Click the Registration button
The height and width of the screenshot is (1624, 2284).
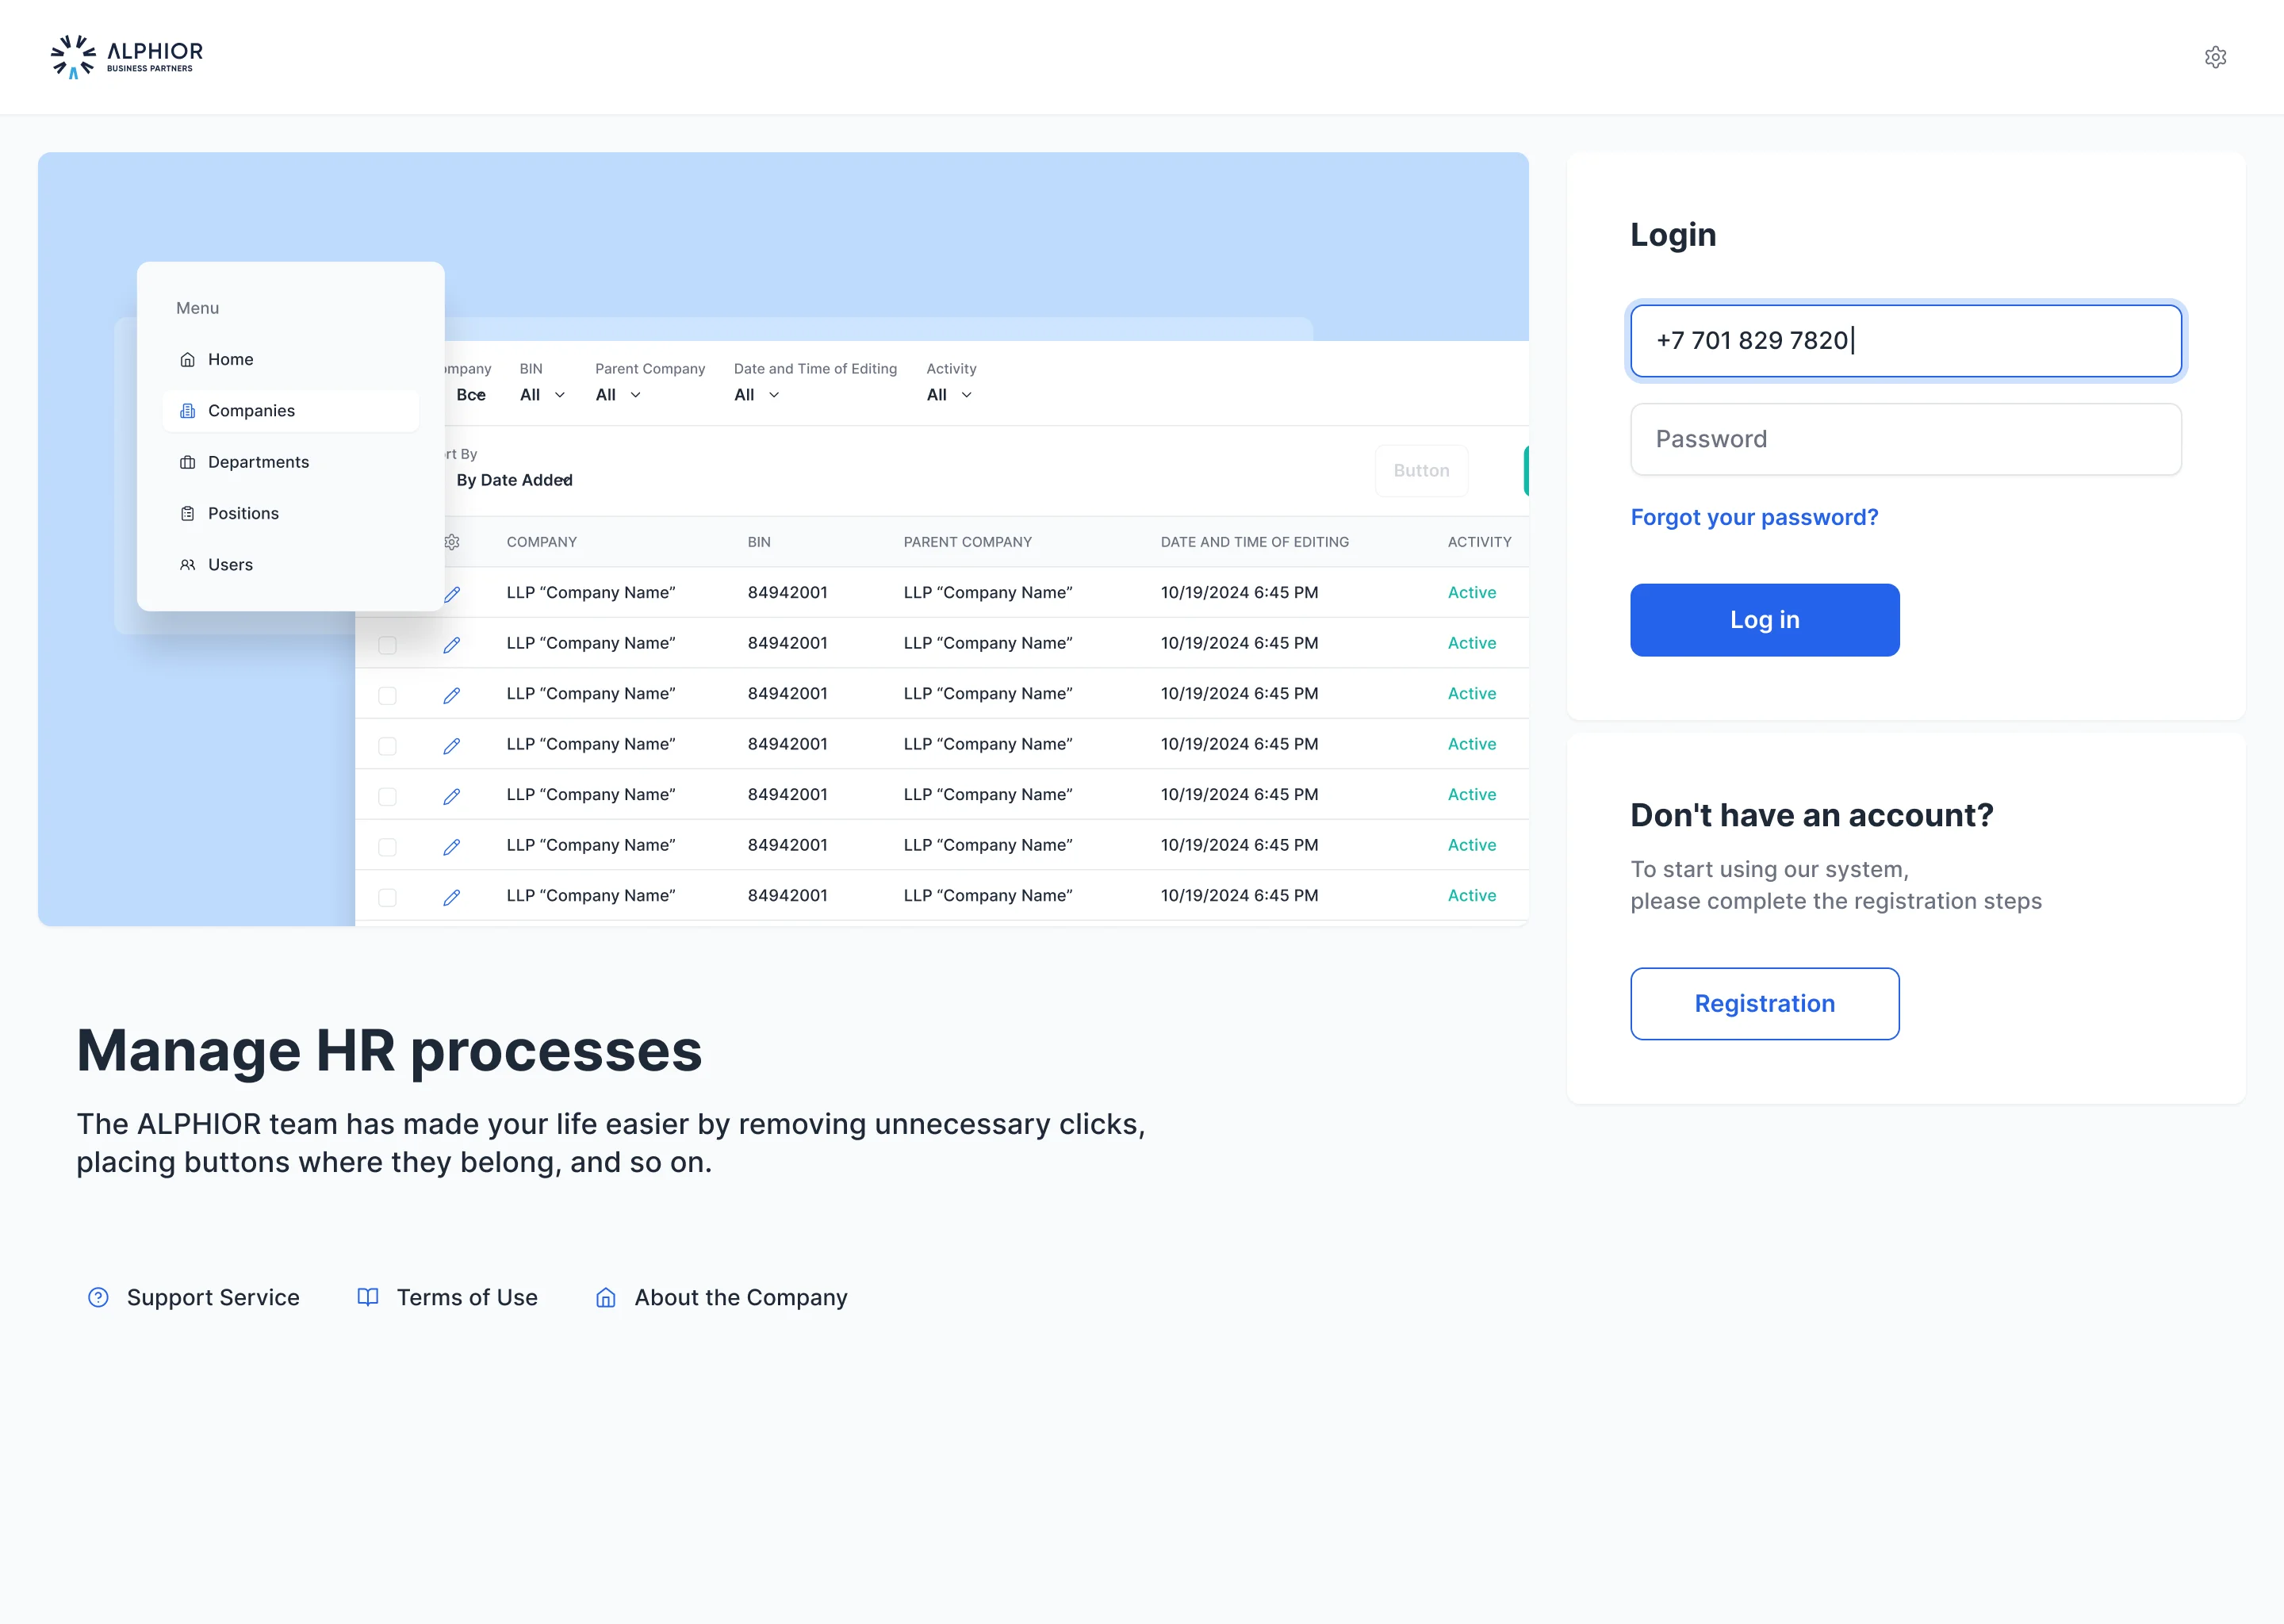point(1764,1003)
